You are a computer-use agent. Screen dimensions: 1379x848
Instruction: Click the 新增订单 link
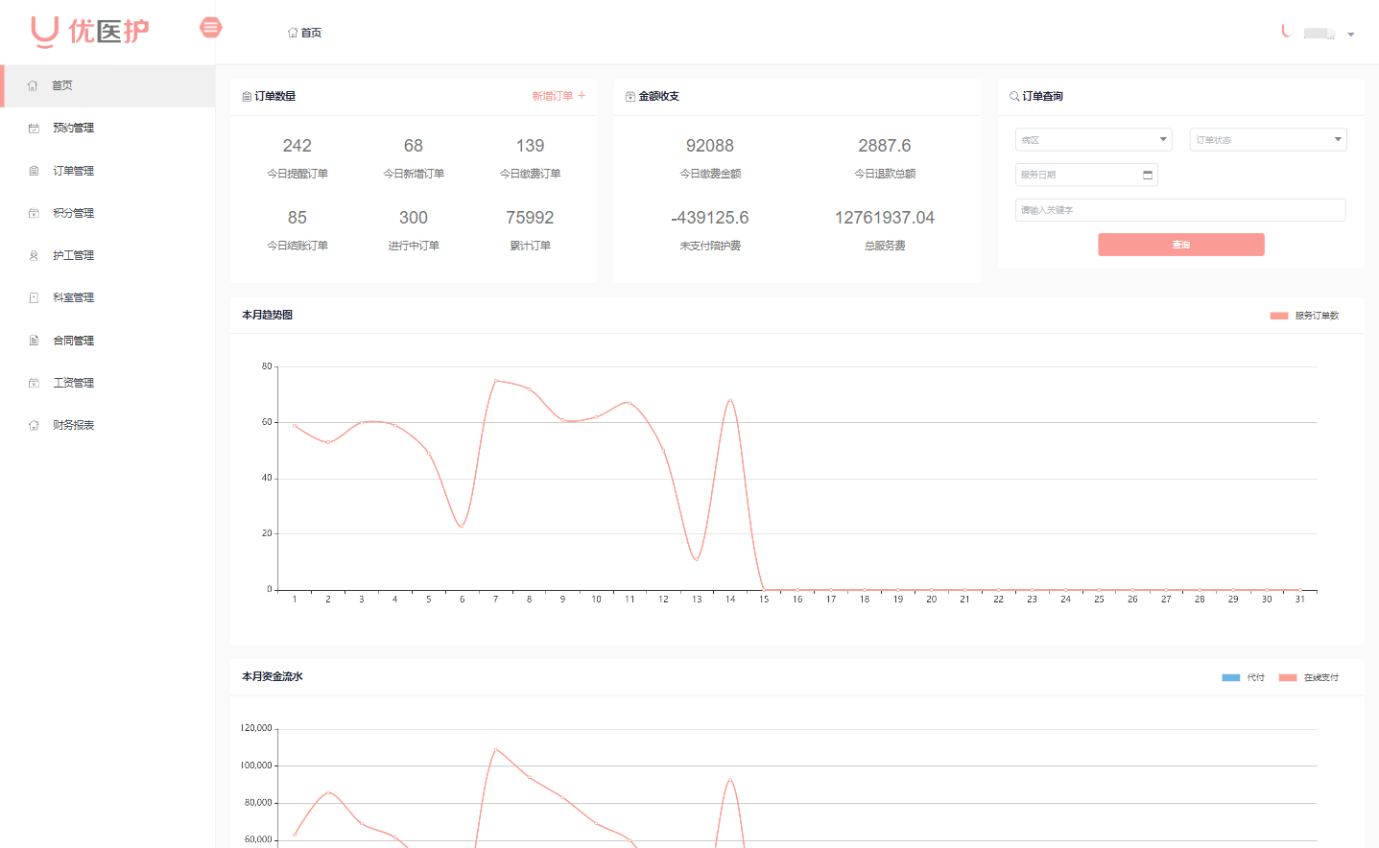click(x=559, y=96)
